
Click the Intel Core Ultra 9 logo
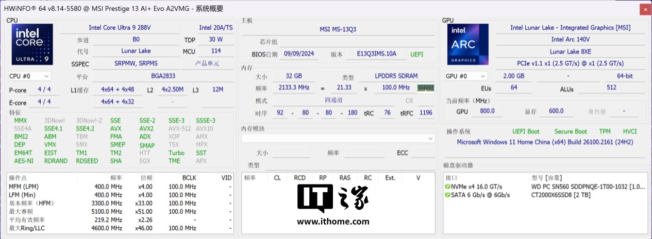coord(32,45)
